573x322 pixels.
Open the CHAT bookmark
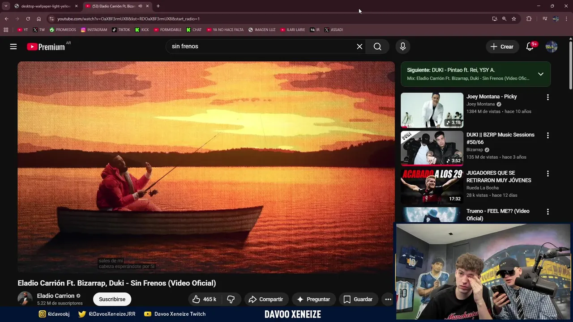194,30
